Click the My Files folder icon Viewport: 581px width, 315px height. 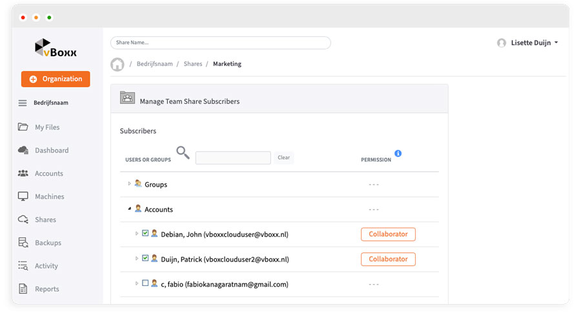(23, 127)
